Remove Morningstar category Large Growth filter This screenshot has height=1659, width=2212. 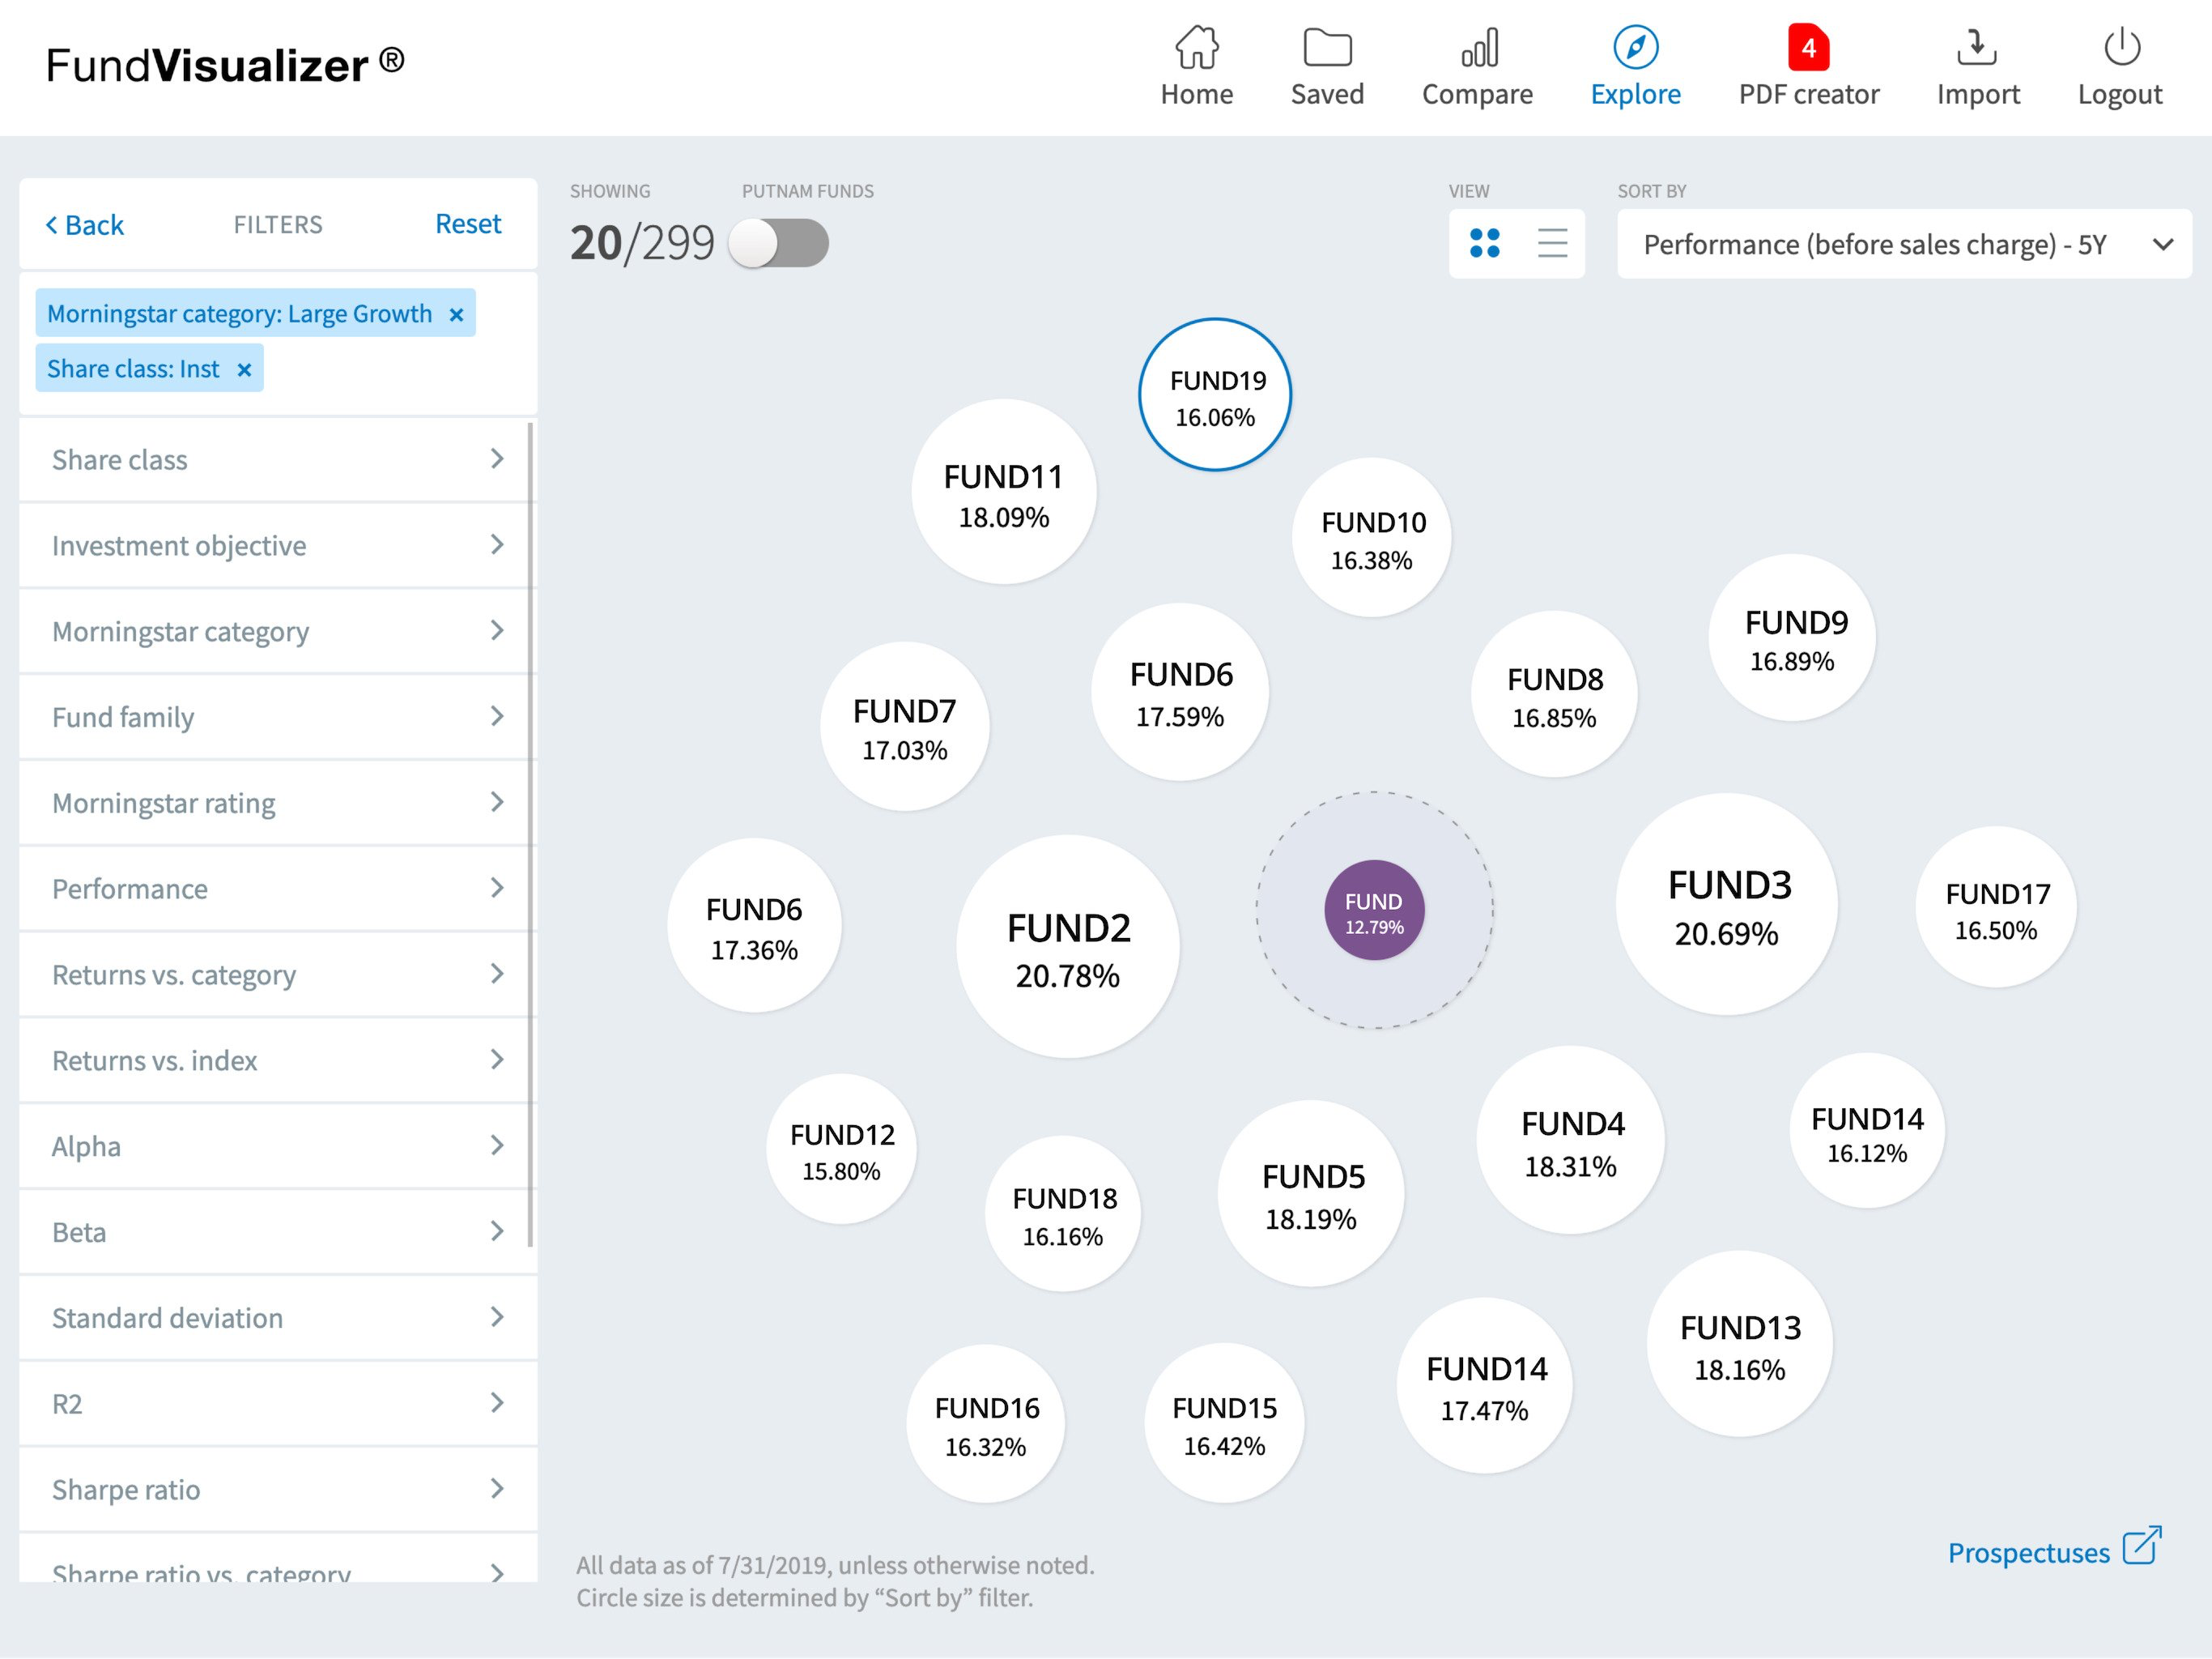456,315
